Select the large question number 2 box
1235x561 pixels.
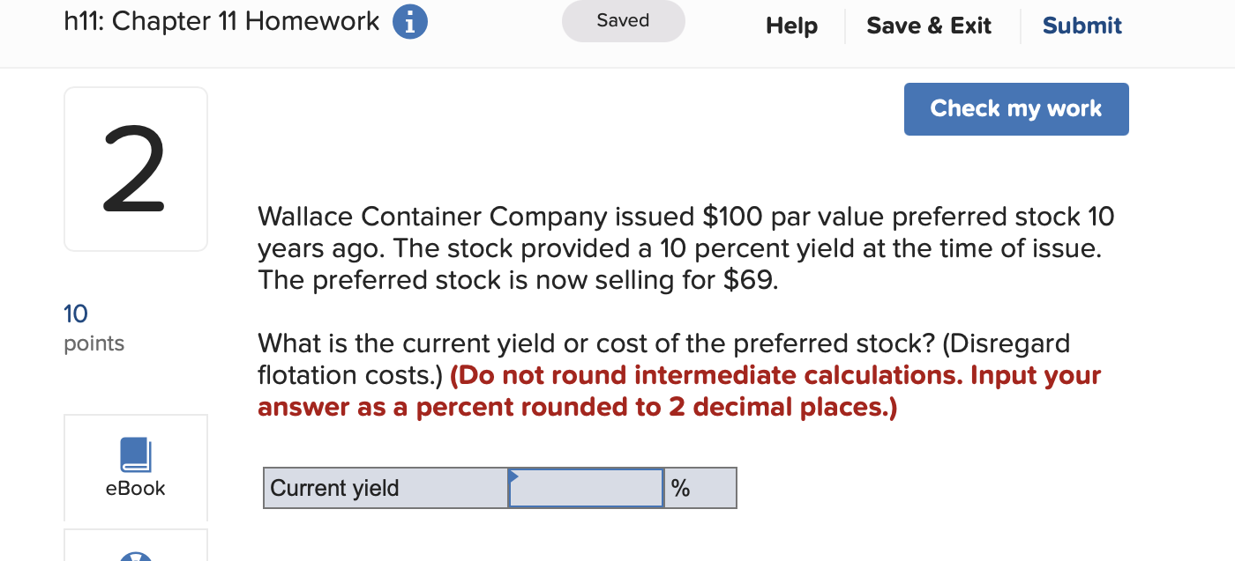click(x=135, y=169)
